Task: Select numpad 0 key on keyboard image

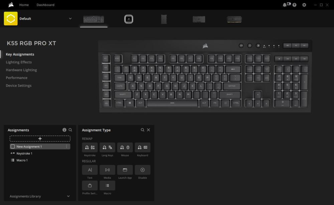Action: pyautogui.click(x=283, y=103)
